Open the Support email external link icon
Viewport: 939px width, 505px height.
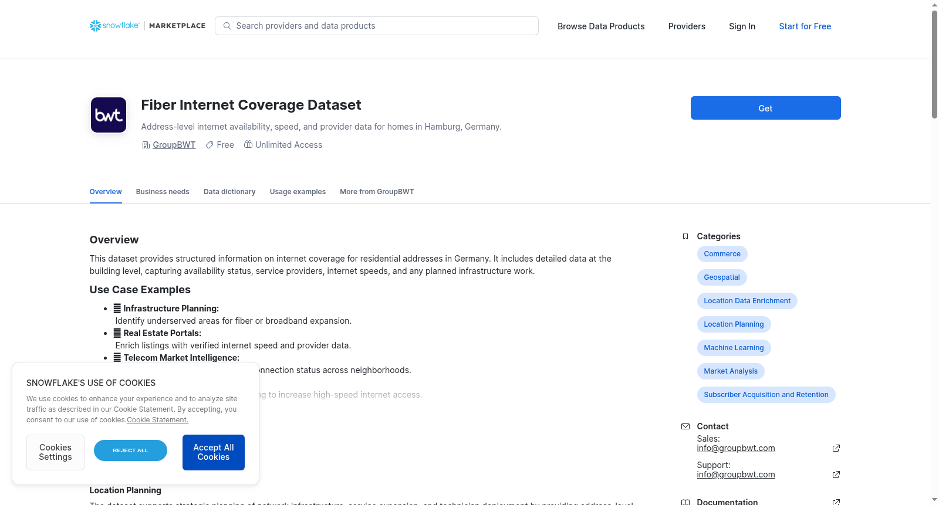point(836,475)
